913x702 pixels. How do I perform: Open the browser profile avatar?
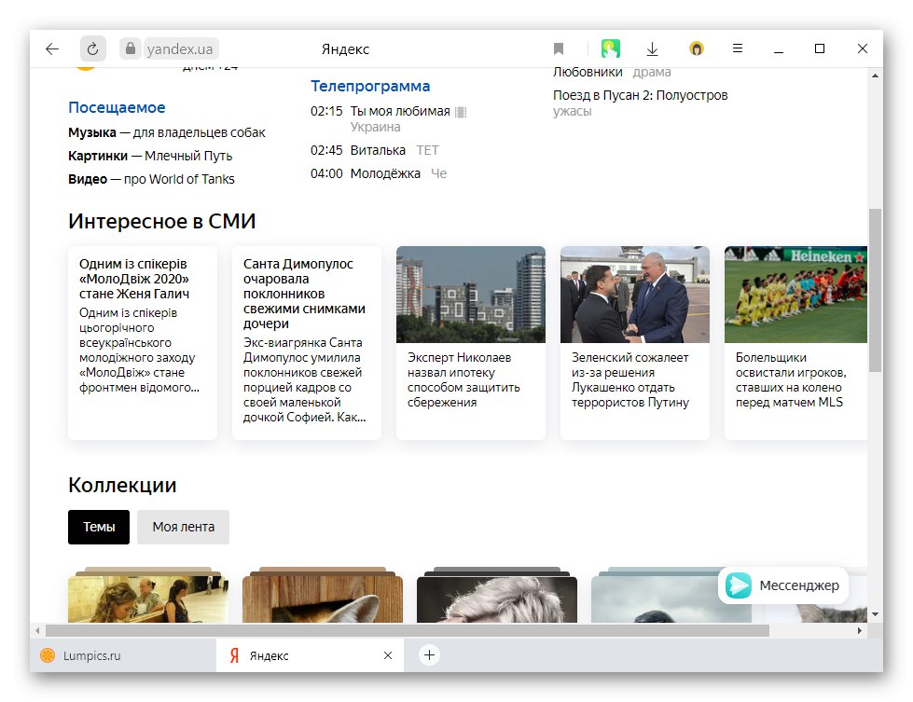pyautogui.click(x=697, y=48)
